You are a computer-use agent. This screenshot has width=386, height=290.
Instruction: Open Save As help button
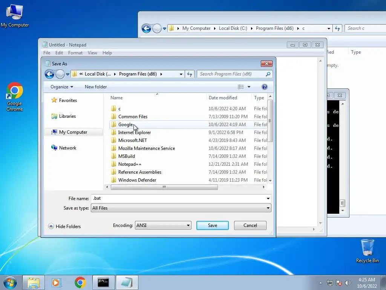[264, 87]
